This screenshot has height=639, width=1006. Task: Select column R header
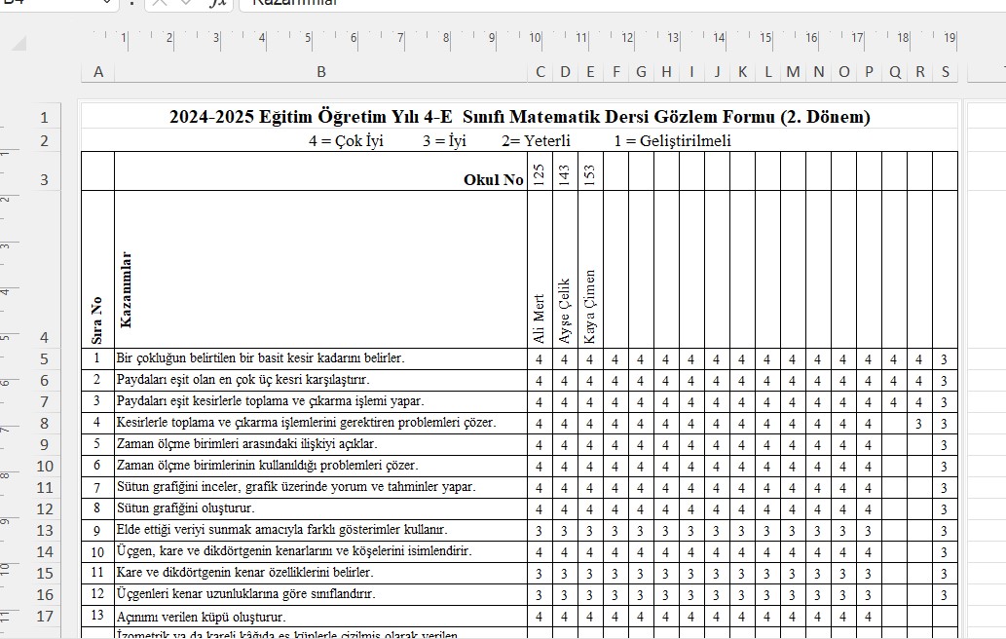point(920,72)
